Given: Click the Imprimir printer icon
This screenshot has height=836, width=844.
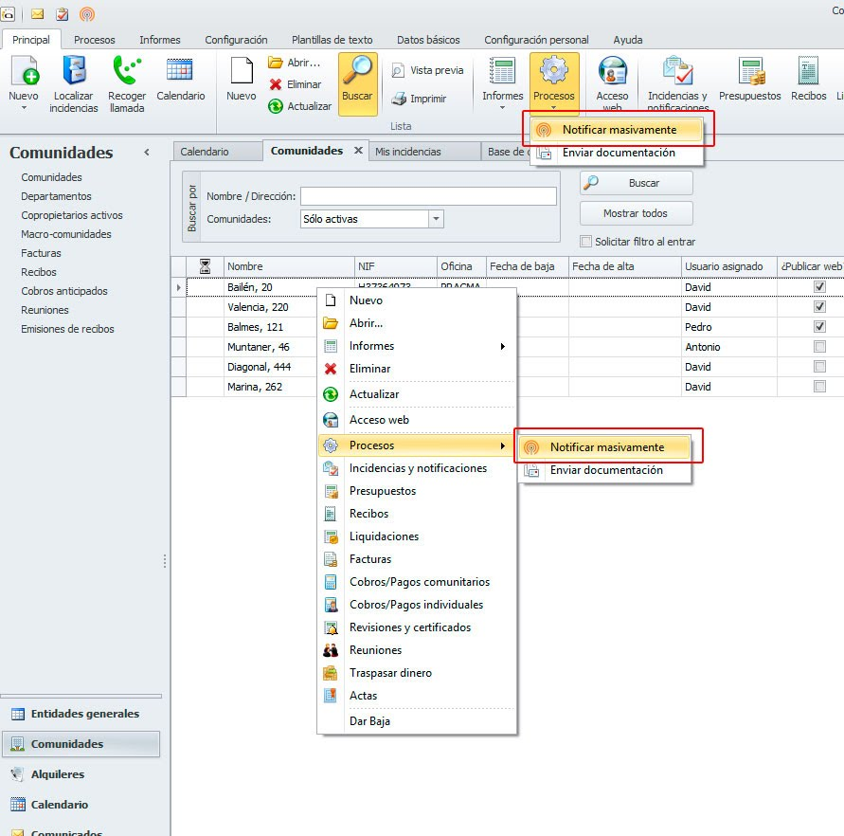Looking at the screenshot, I should [x=399, y=99].
